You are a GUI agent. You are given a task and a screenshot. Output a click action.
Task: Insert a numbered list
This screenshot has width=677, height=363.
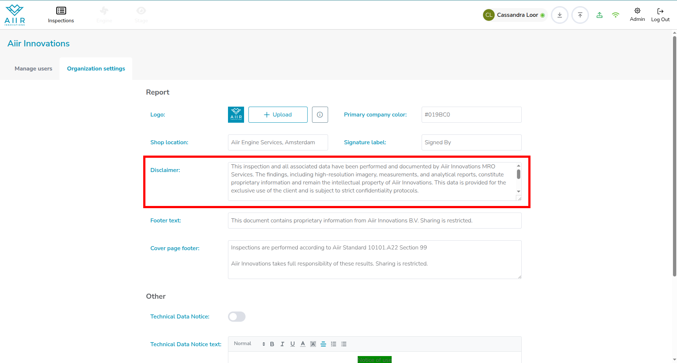[x=334, y=344]
